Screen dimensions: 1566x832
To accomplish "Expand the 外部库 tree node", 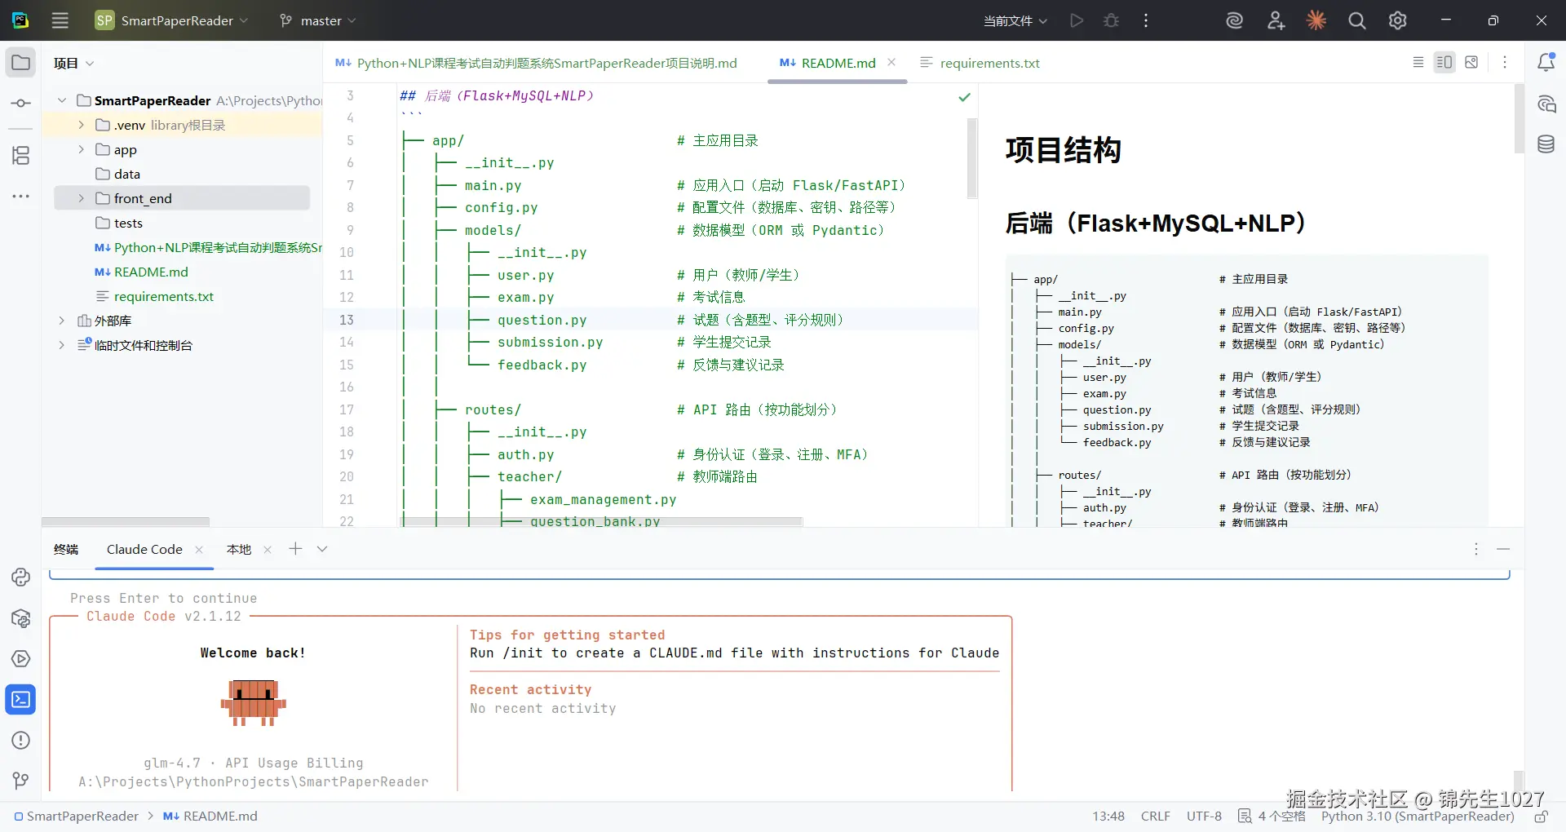I will tap(61, 321).
